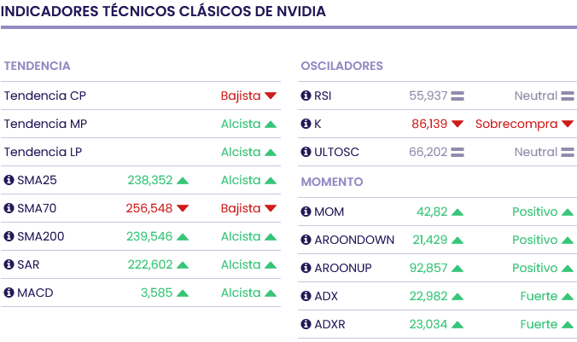Screen dimensions: 577x342
Task: Click the ULTOSC info icon
Action: 306,152
